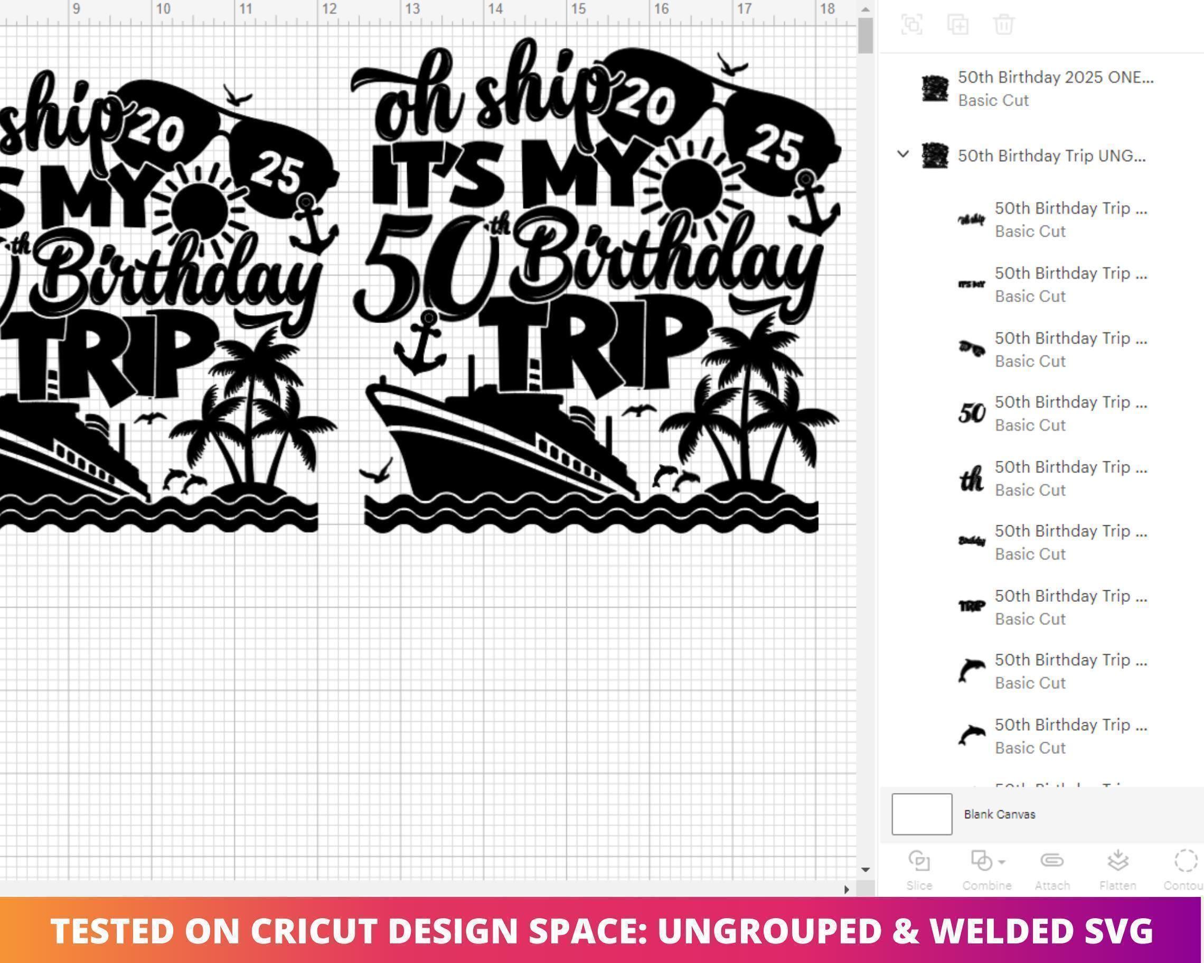Click the Delete trash icon above layers
This screenshot has height=963, width=1204.
click(x=1003, y=25)
